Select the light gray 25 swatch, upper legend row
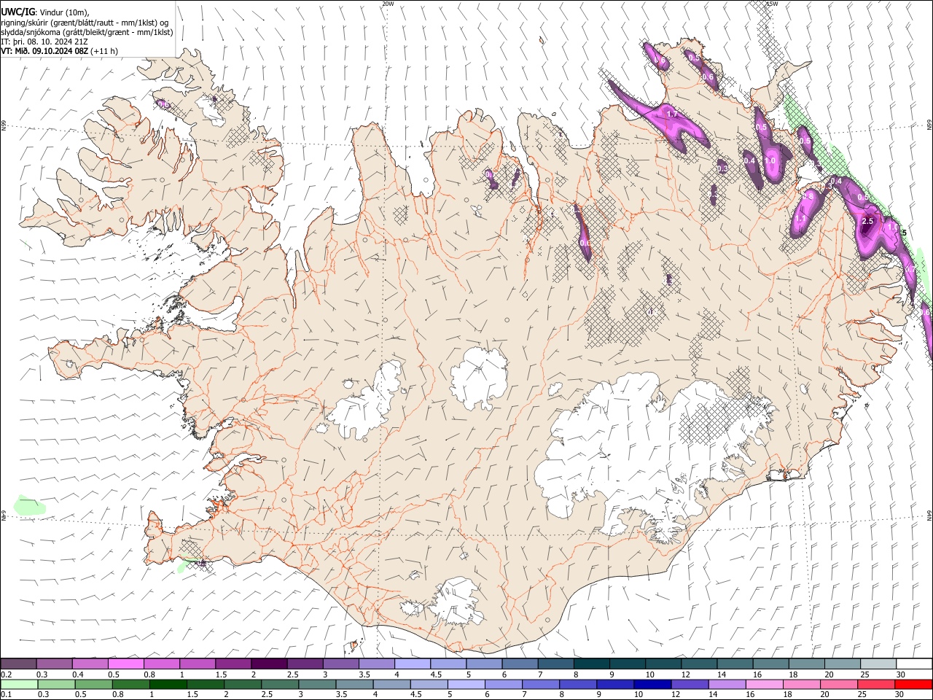 (878, 664)
